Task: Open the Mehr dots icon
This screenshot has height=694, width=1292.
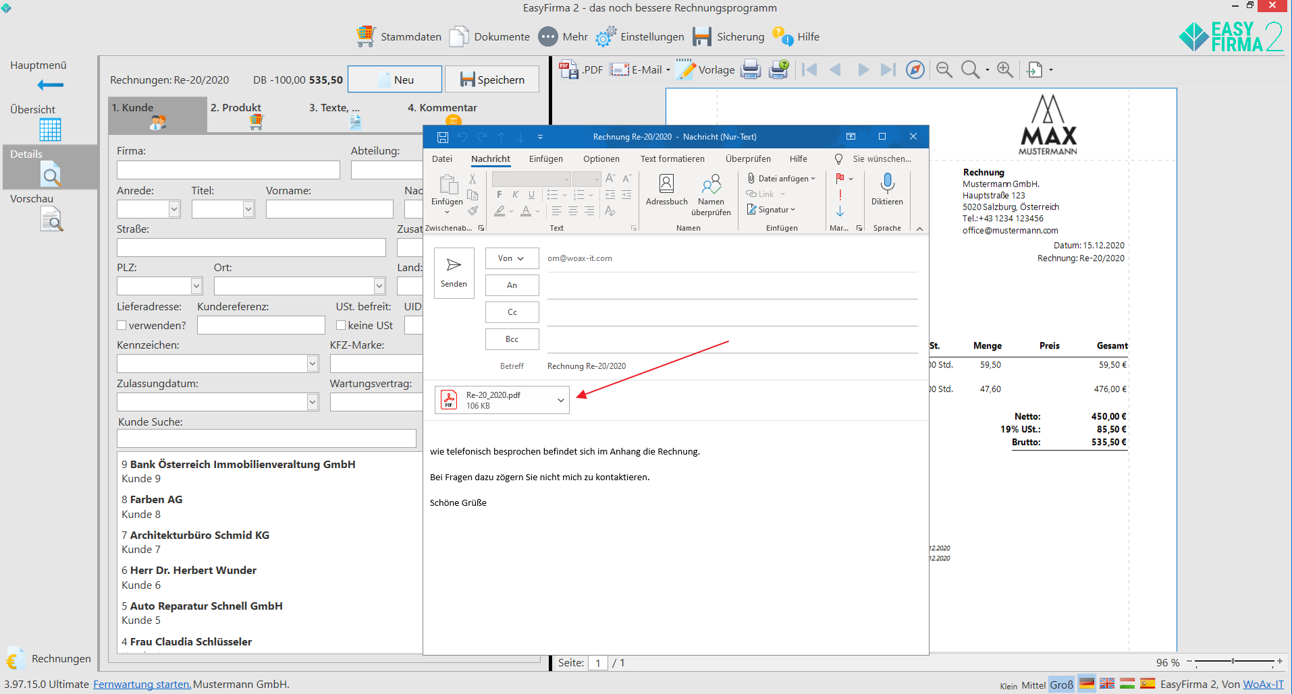Action: [548, 36]
